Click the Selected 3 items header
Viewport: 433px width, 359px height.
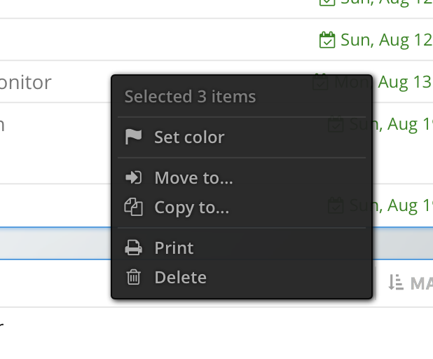coord(190,97)
